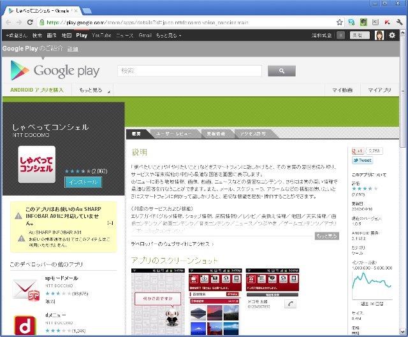
Task: Click the red arrow extension icon in toolbar
Action: click(387, 22)
